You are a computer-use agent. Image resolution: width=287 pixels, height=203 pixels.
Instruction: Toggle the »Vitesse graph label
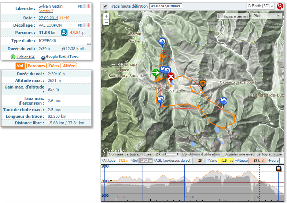(x=241, y=161)
